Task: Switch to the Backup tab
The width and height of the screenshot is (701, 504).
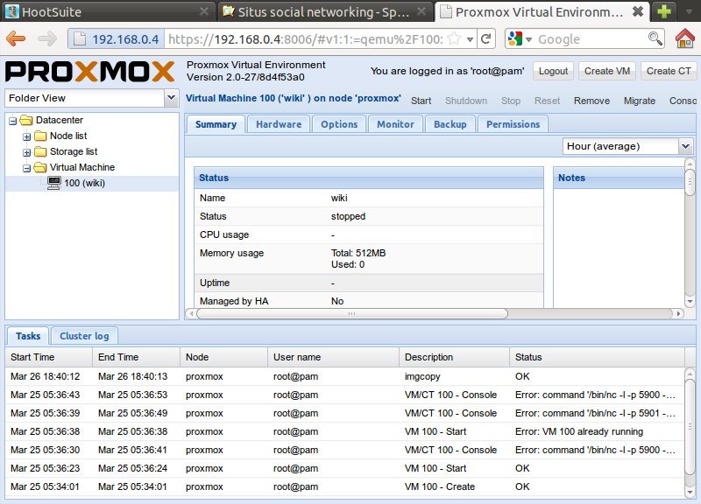Action: click(x=450, y=124)
